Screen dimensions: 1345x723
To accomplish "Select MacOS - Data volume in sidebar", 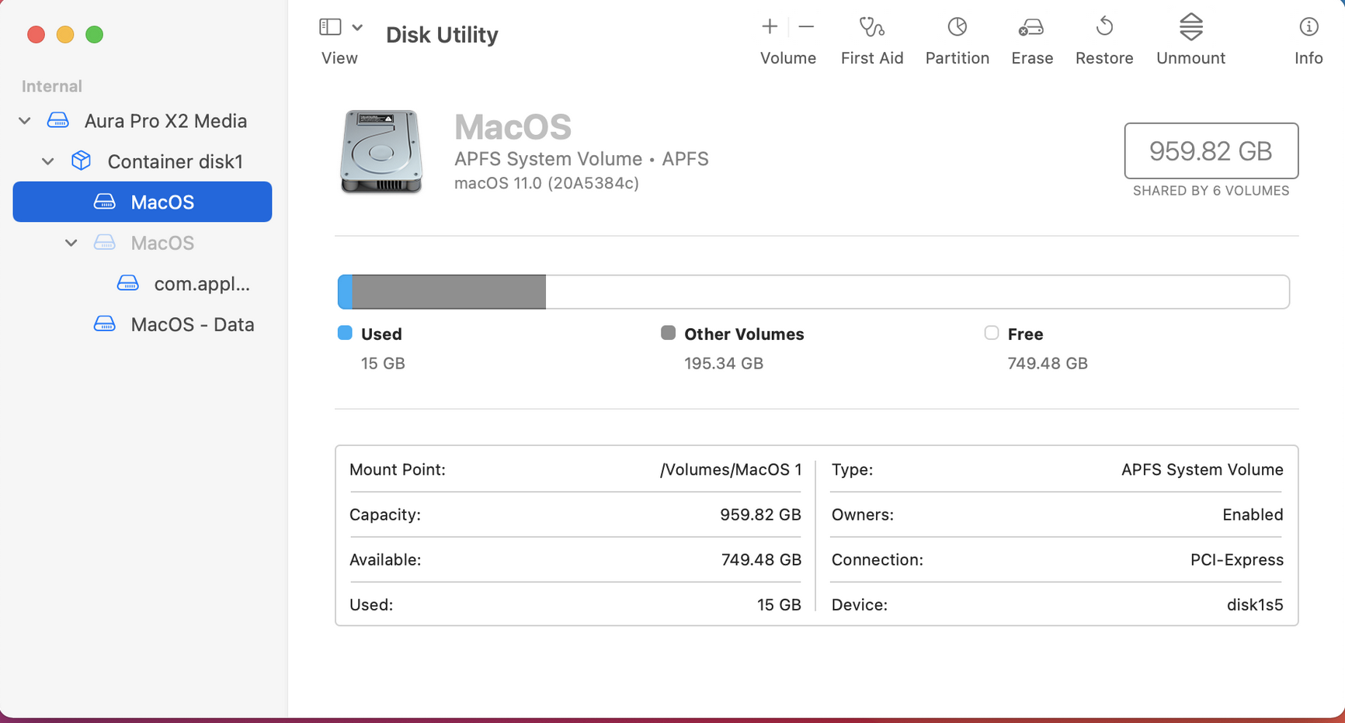I will point(192,324).
